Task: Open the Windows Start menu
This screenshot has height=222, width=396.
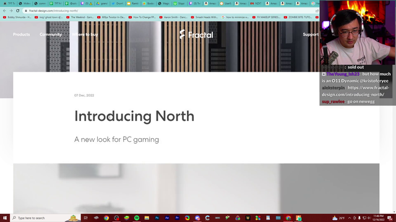Action: (x=5, y=218)
